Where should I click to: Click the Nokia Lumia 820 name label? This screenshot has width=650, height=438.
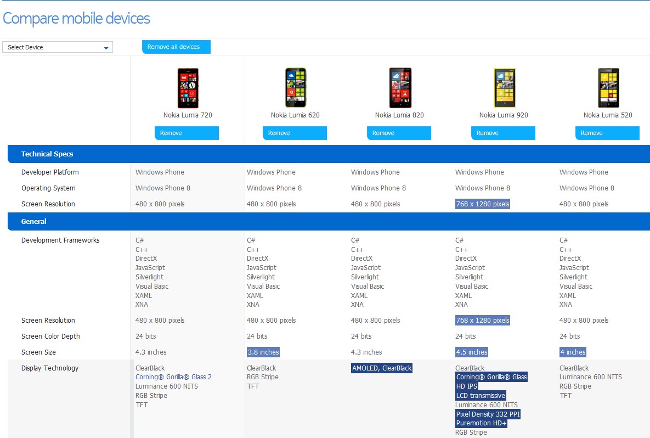pos(400,115)
